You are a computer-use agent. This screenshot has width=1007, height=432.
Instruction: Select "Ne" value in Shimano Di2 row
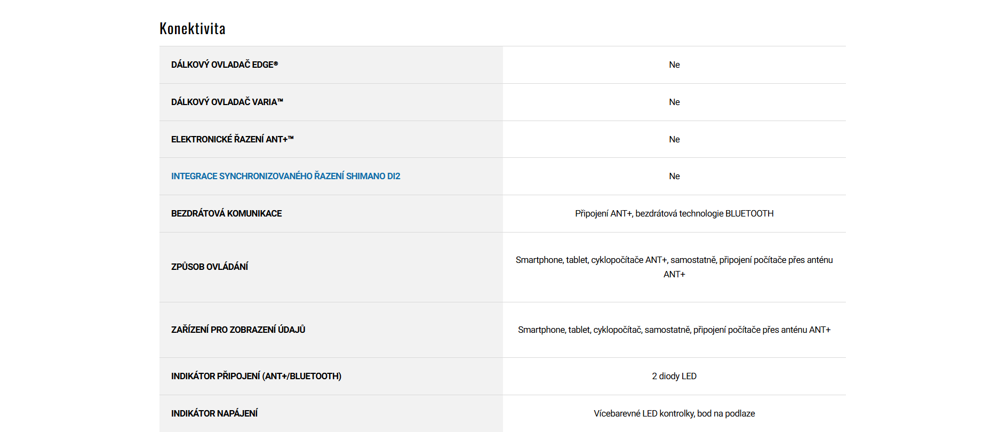pyautogui.click(x=674, y=176)
